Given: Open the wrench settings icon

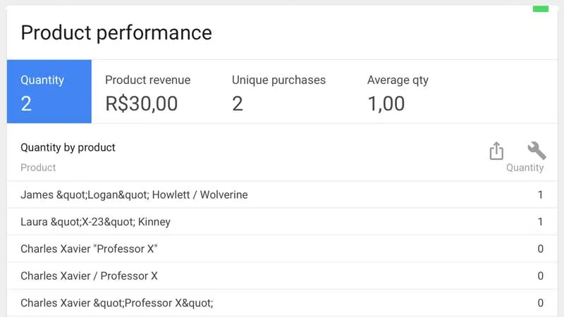Looking at the screenshot, I should 537,150.
